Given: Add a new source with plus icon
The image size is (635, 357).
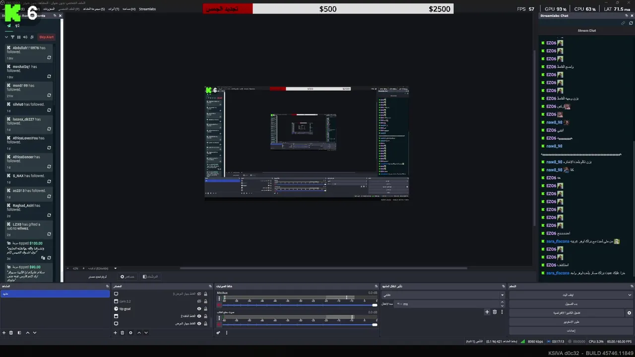Looking at the screenshot, I should pyautogui.click(x=116, y=333).
